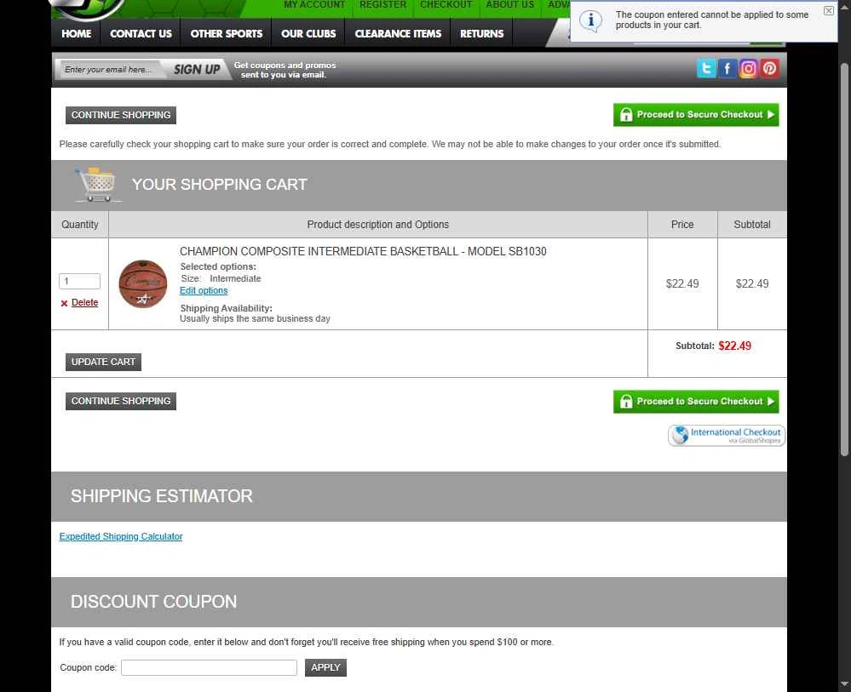This screenshot has width=851, height=692.
Task: Click the Price value $22.49 cell
Action: [682, 283]
